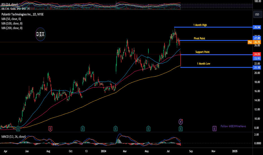Select the BB (20, SMA, RSI) legend line

[16, 8]
